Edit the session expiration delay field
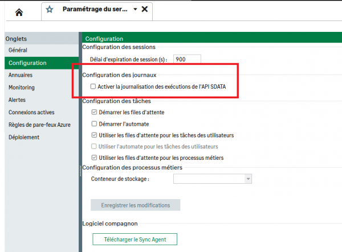 pos(187,59)
